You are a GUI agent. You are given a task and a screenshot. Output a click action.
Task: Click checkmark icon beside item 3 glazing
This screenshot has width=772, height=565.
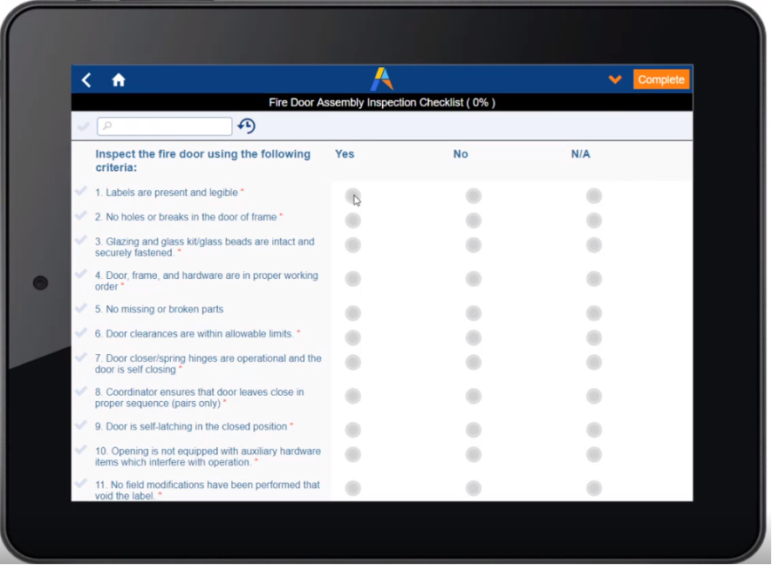(x=81, y=240)
